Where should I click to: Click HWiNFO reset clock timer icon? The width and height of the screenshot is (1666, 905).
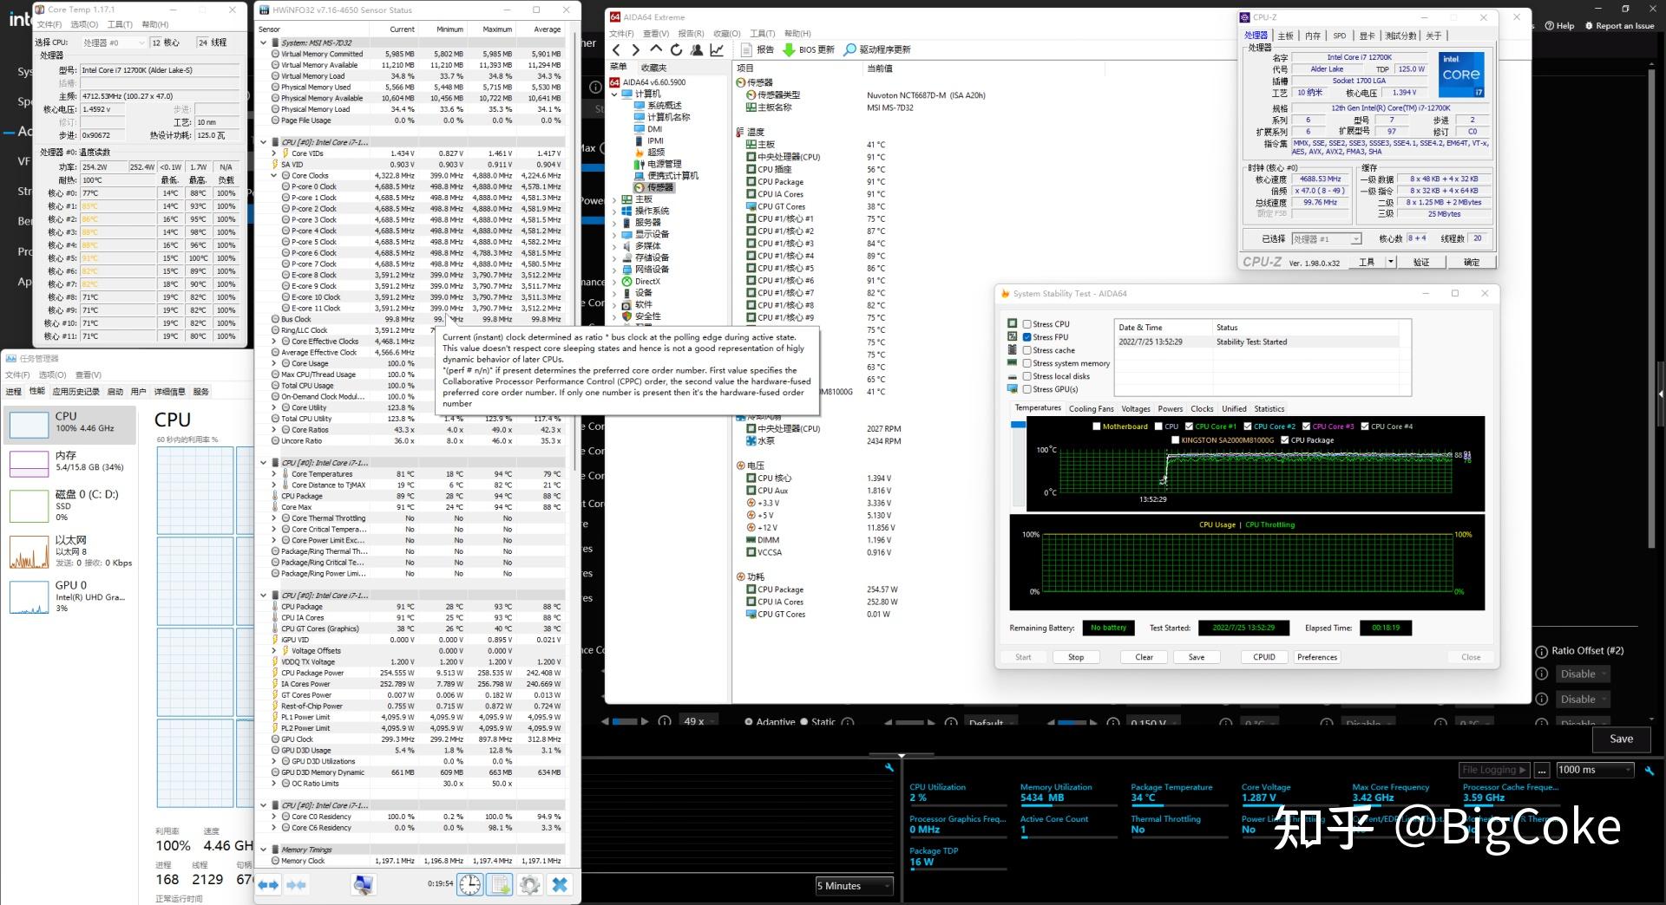(469, 884)
